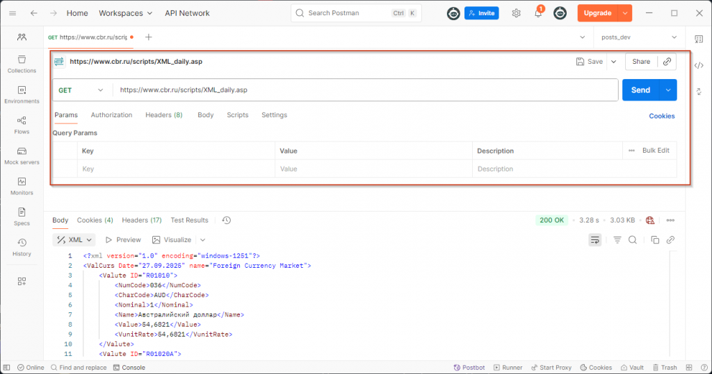712x374 pixels.
Task: Click the Preview response view button
Action: 123,240
